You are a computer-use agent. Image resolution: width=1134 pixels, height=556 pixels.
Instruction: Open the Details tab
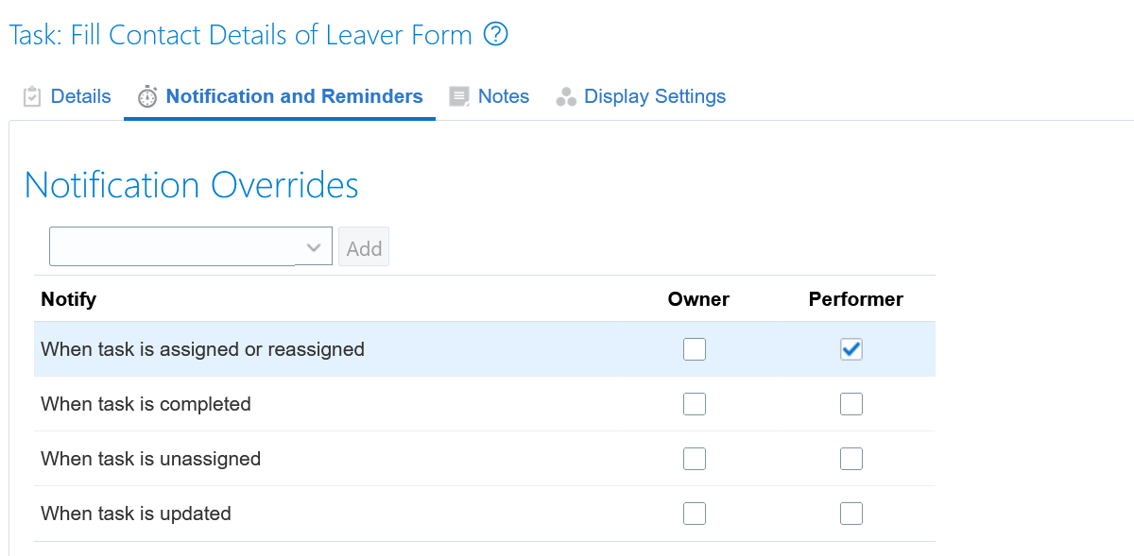pyautogui.click(x=67, y=96)
